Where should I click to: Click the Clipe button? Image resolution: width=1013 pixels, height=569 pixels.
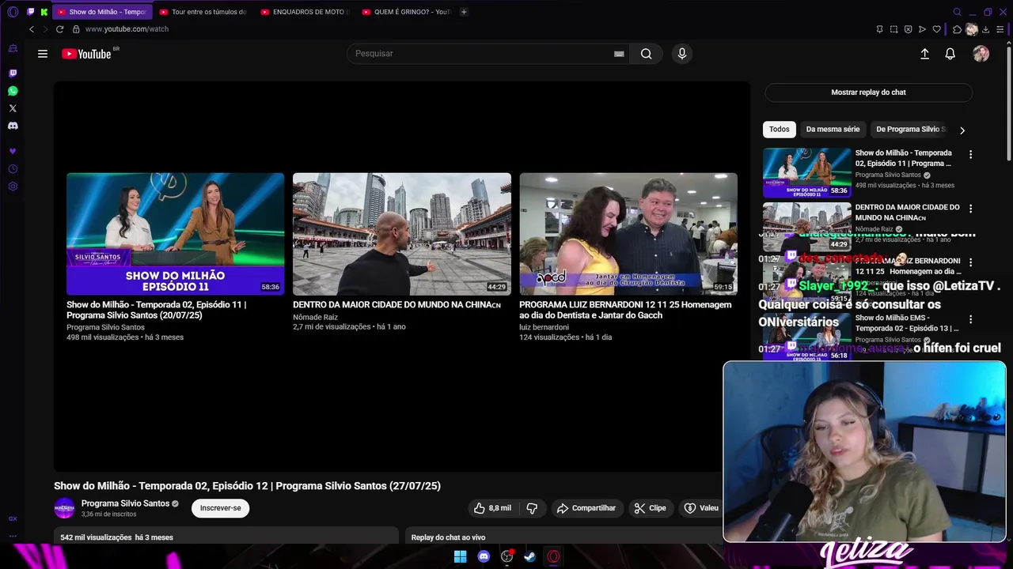tap(650, 508)
